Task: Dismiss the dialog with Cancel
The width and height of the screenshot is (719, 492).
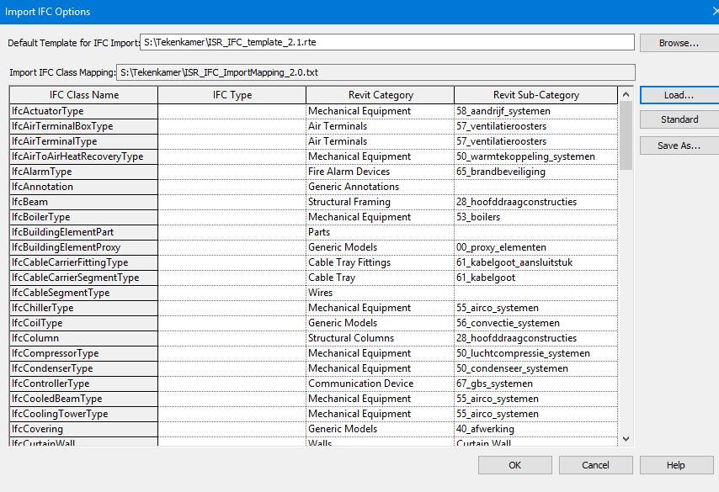Action: [595, 465]
